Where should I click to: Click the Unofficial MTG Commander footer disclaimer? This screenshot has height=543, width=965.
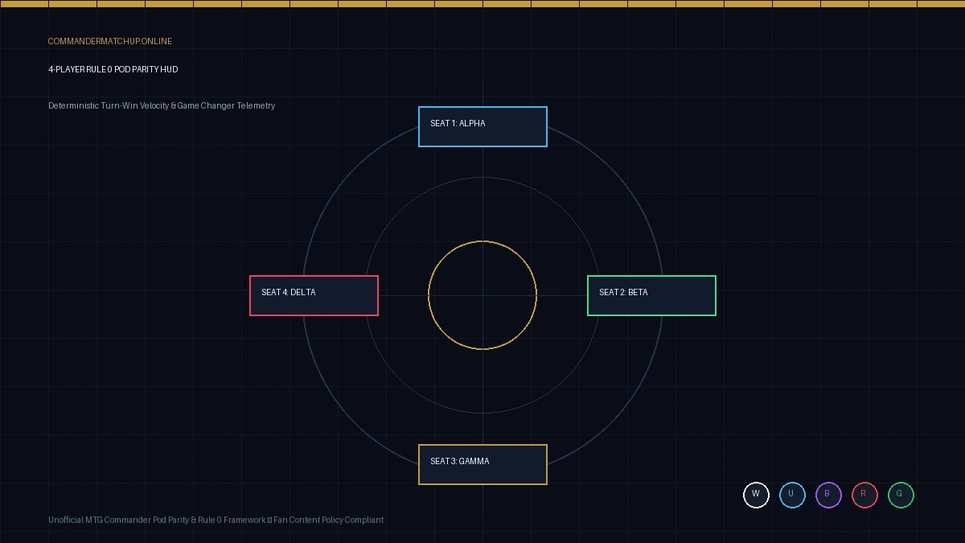(216, 520)
